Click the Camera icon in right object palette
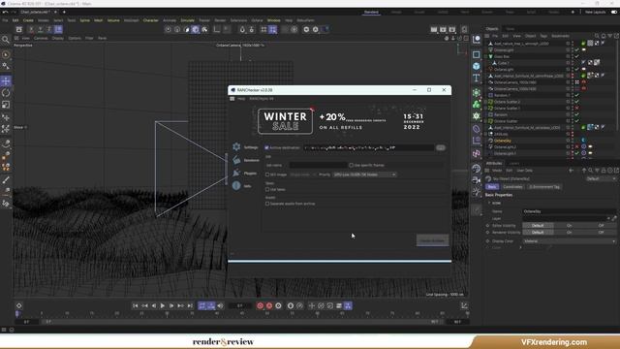620x349 pixels. click(477, 180)
